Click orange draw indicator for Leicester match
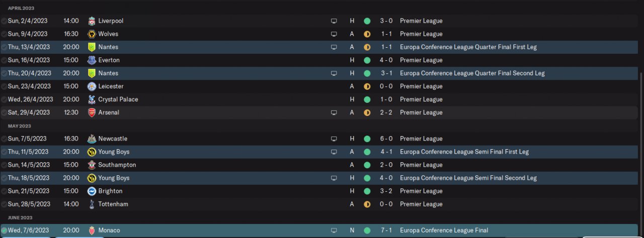Screen dimensions: 644x238 (367, 86)
